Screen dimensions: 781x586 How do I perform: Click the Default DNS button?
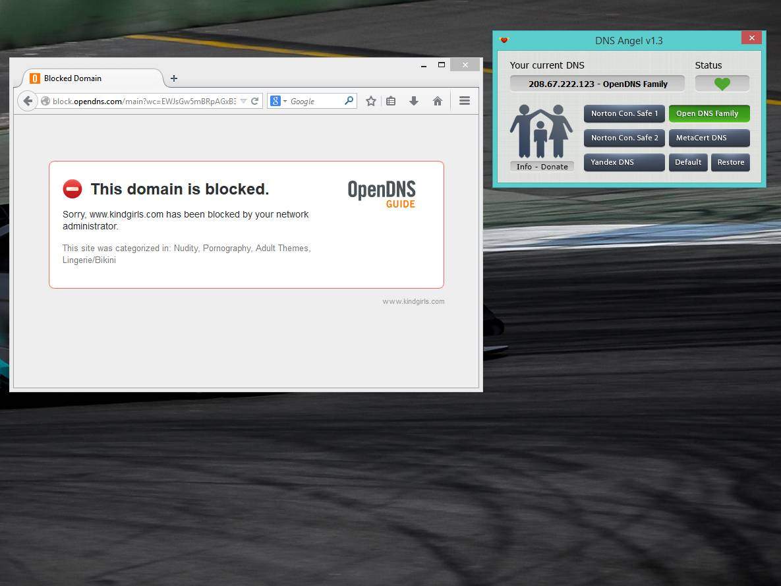tap(687, 162)
